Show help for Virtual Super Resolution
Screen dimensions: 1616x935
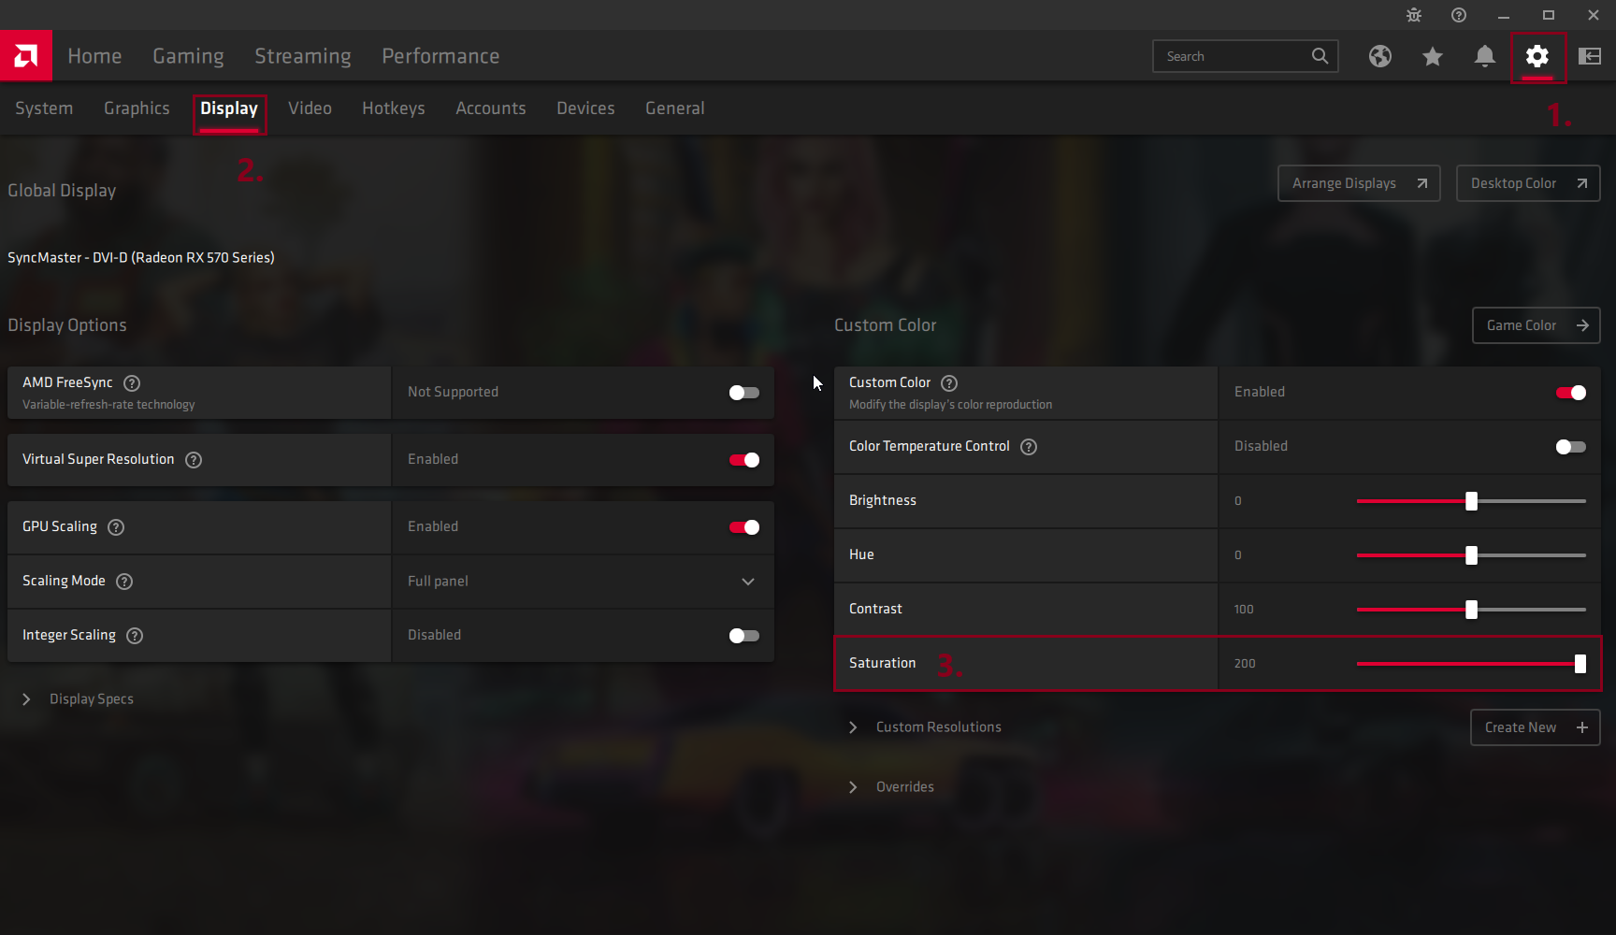194,459
